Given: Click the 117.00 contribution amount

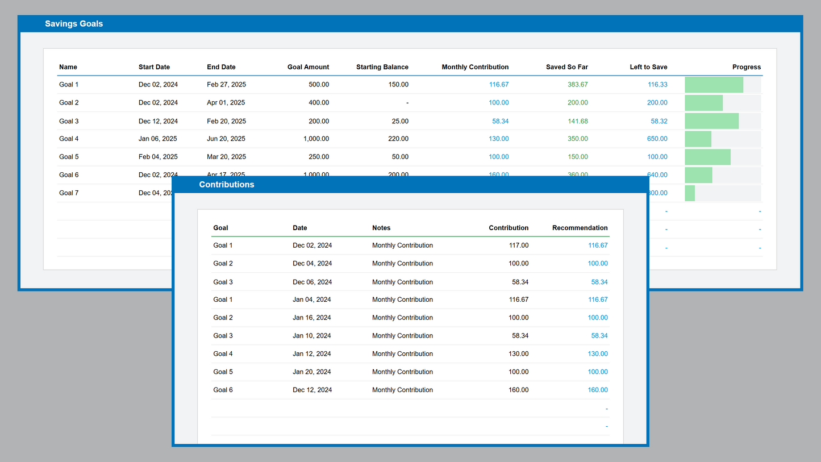Looking at the screenshot, I should (518, 245).
